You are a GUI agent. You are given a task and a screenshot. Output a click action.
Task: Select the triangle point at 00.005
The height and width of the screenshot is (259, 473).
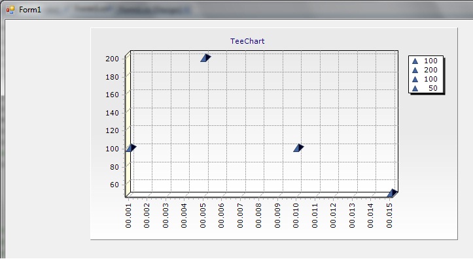[x=205, y=58]
